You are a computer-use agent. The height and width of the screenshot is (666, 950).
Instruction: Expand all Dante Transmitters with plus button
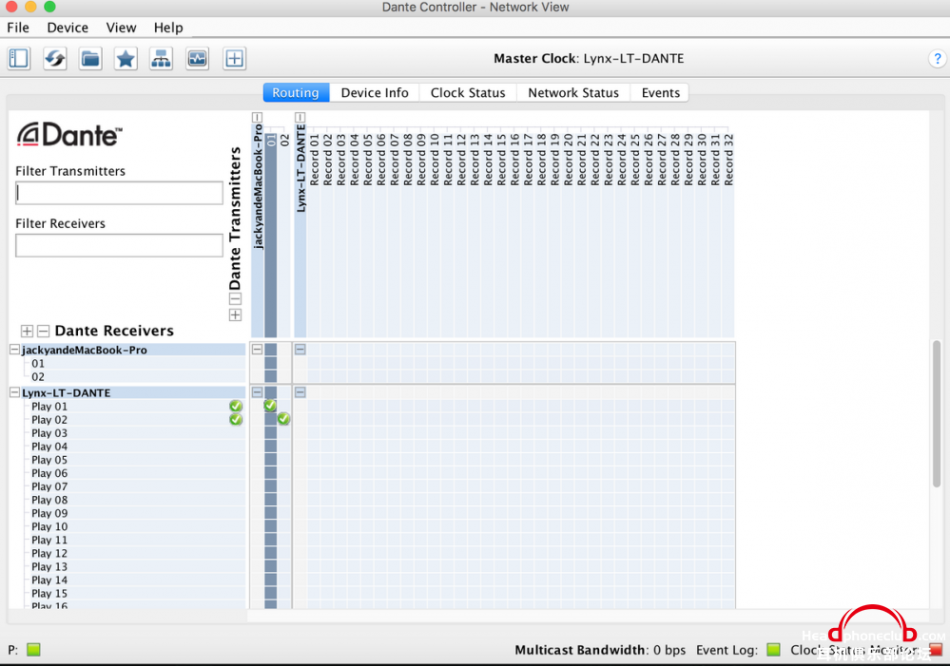pos(235,314)
